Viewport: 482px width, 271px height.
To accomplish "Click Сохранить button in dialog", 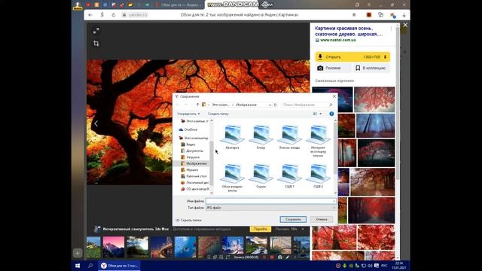I will pyautogui.click(x=293, y=219).
